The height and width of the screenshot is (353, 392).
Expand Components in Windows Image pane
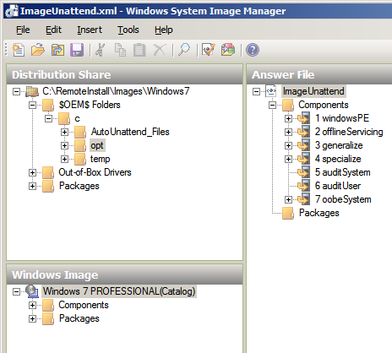point(32,305)
